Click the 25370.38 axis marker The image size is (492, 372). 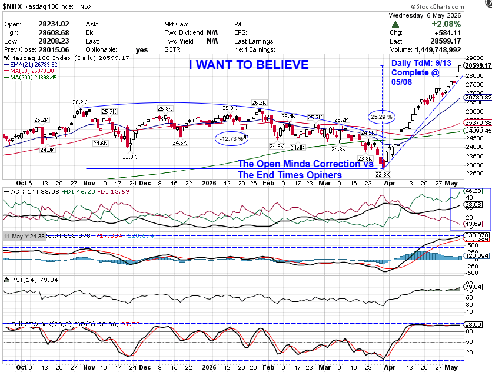[477, 123]
